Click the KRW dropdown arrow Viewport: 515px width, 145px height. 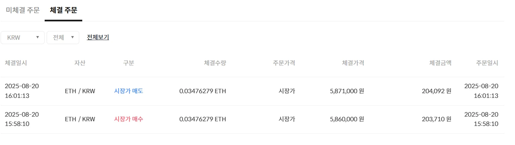38,37
